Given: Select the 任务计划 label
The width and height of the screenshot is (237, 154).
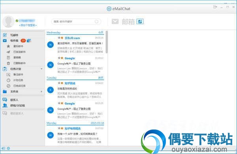Looking at the screenshot, I should 15,69.
